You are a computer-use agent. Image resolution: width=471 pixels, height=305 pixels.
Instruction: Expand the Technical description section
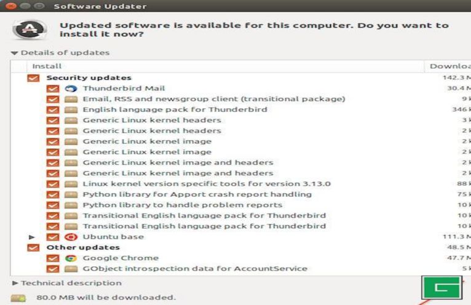(x=15, y=283)
